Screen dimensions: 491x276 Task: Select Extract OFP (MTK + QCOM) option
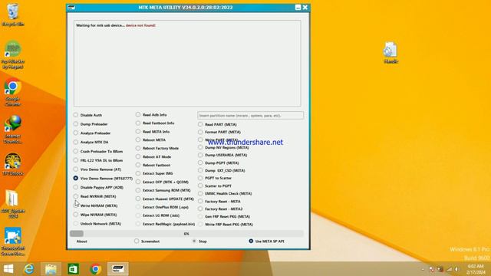163,182
